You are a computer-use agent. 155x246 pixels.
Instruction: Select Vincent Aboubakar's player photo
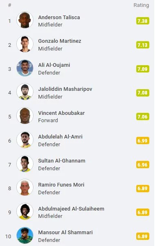[x=25, y=116]
